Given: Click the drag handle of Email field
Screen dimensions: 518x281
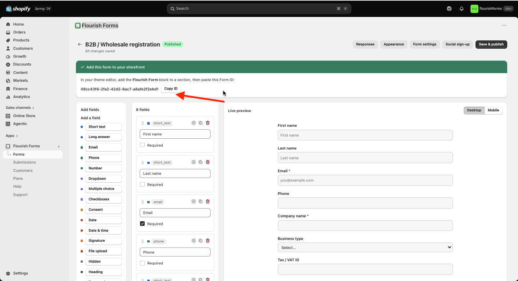Looking at the screenshot, I should click(x=143, y=202).
